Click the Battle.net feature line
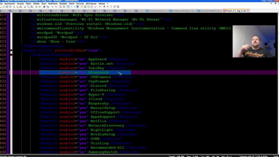 pyautogui.click(x=87, y=64)
